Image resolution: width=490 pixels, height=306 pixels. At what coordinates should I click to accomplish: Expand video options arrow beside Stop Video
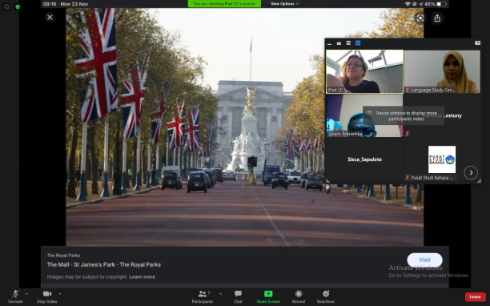[60, 294]
